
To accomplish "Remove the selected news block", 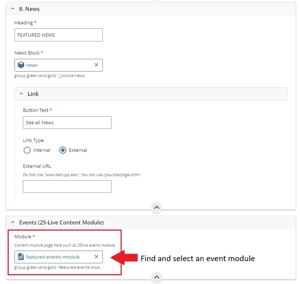I will tap(96, 65).
